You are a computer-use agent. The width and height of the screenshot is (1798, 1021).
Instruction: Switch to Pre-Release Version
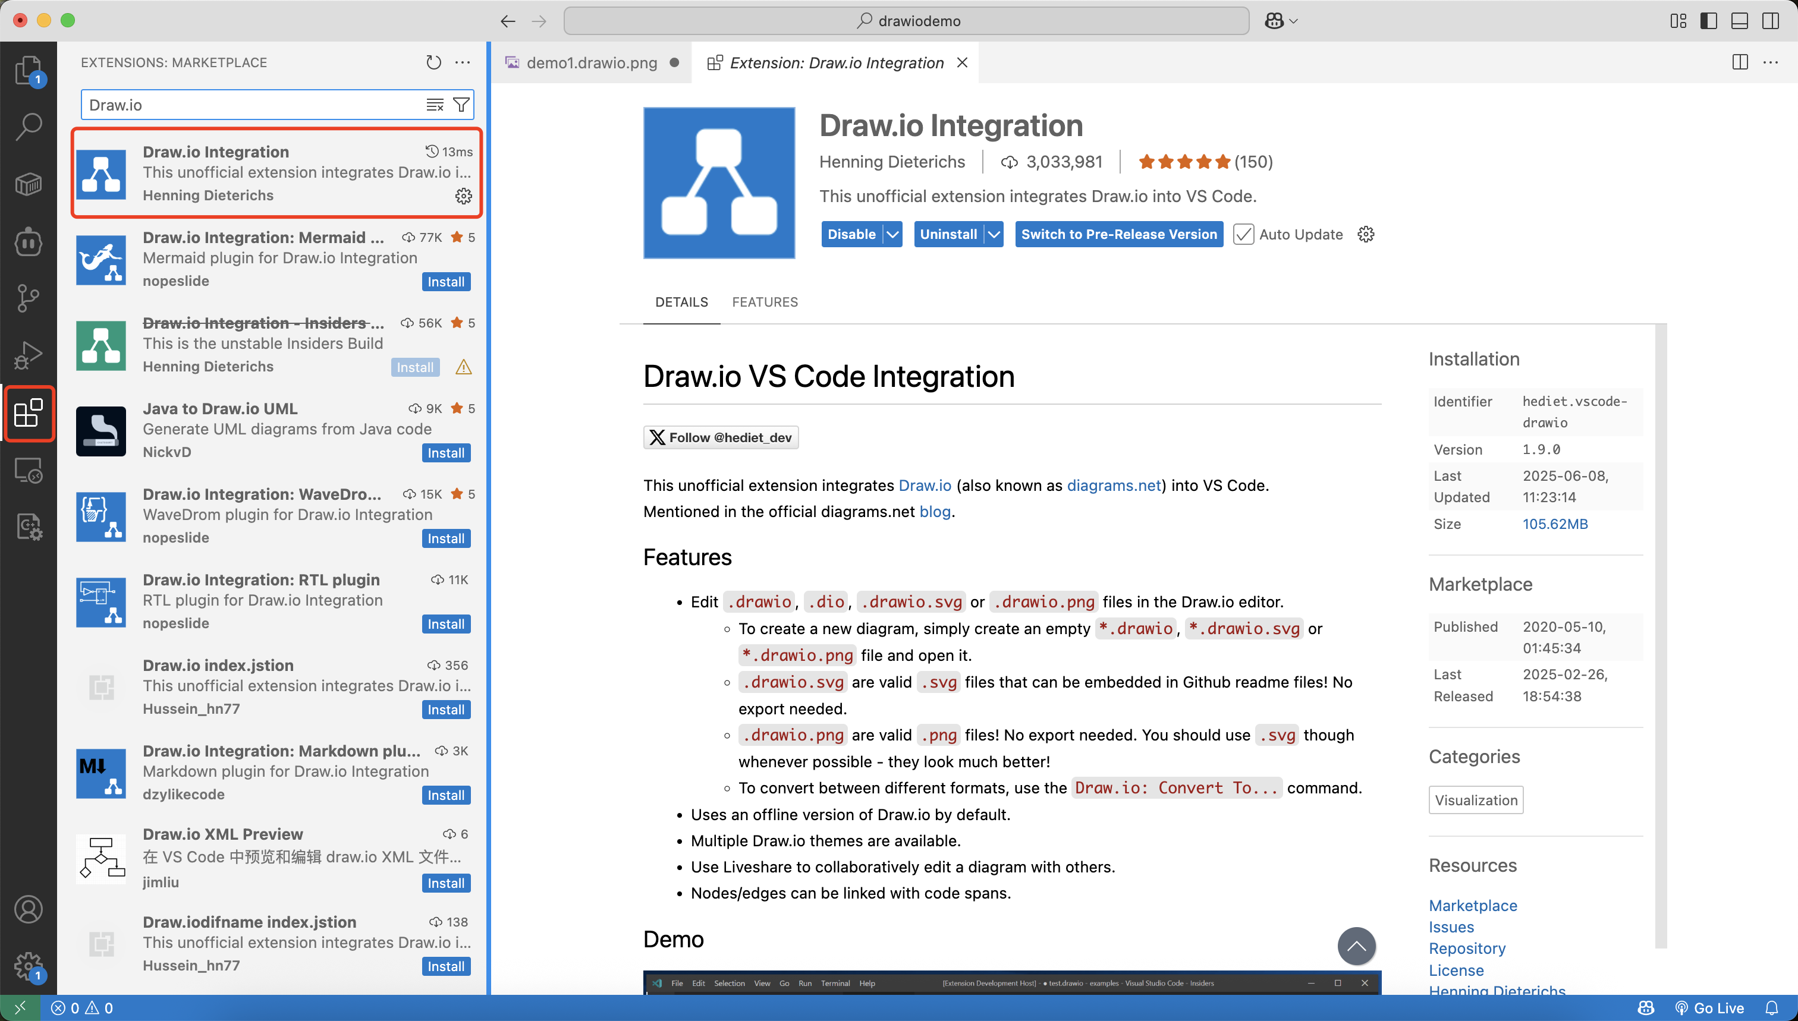(1119, 234)
